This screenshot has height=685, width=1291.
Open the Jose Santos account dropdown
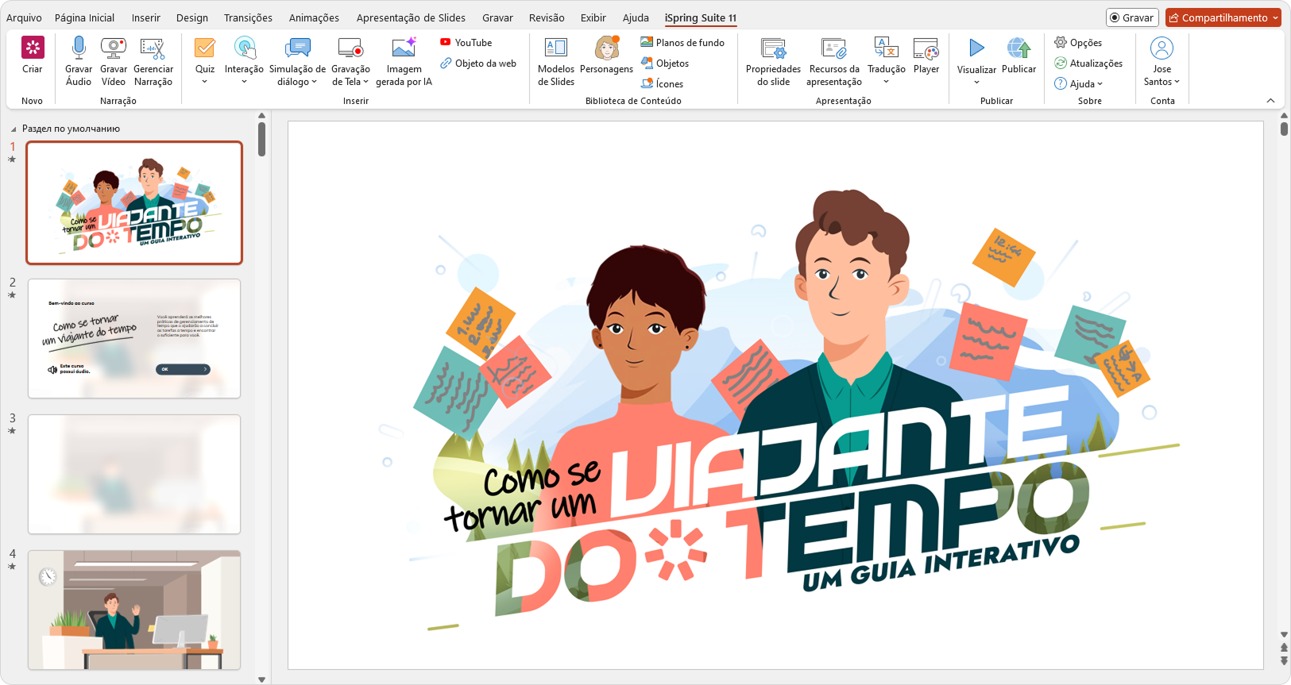pyautogui.click(x=1162, y=82)
